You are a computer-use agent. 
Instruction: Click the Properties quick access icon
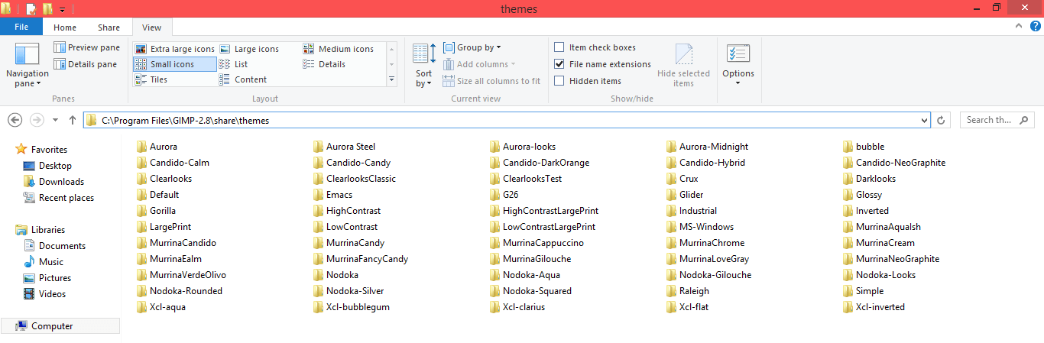31,9
